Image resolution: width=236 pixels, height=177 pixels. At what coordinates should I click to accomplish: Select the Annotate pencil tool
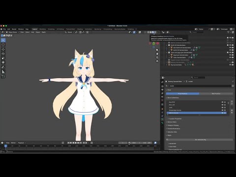pos(3,67)
